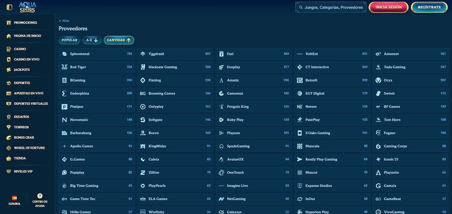This screenshot has height=214, width=452.
Task: Click the search magnifier icon
Action: 301,7
